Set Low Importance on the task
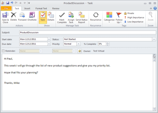The width and height of the screenshot is (158, 113). [134, 22]
